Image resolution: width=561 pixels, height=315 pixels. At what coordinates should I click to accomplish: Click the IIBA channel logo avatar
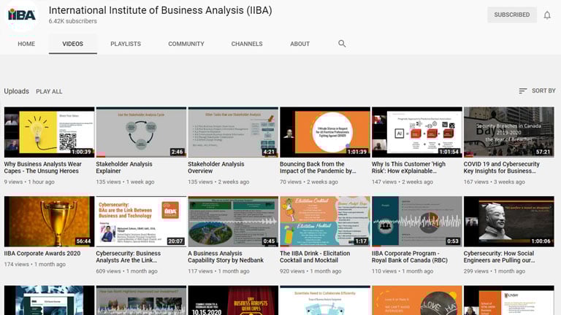point(22,15)
